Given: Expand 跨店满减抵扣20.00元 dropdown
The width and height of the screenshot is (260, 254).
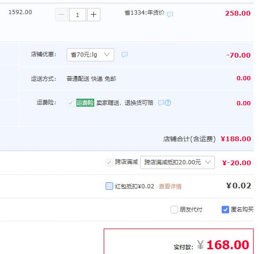Looking at the screenshot, I should click(x=178, y=162).
